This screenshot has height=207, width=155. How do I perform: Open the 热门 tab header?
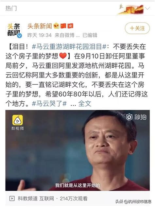11,9
